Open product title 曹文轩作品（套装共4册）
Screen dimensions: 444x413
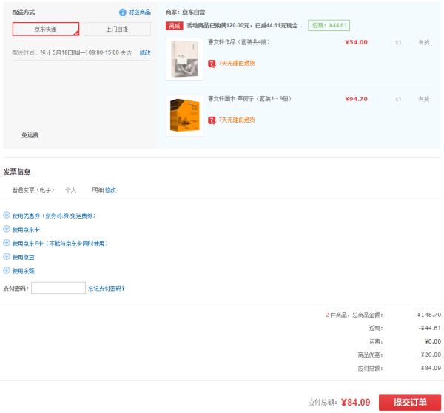pyautogui.click(x=239, y=42)
